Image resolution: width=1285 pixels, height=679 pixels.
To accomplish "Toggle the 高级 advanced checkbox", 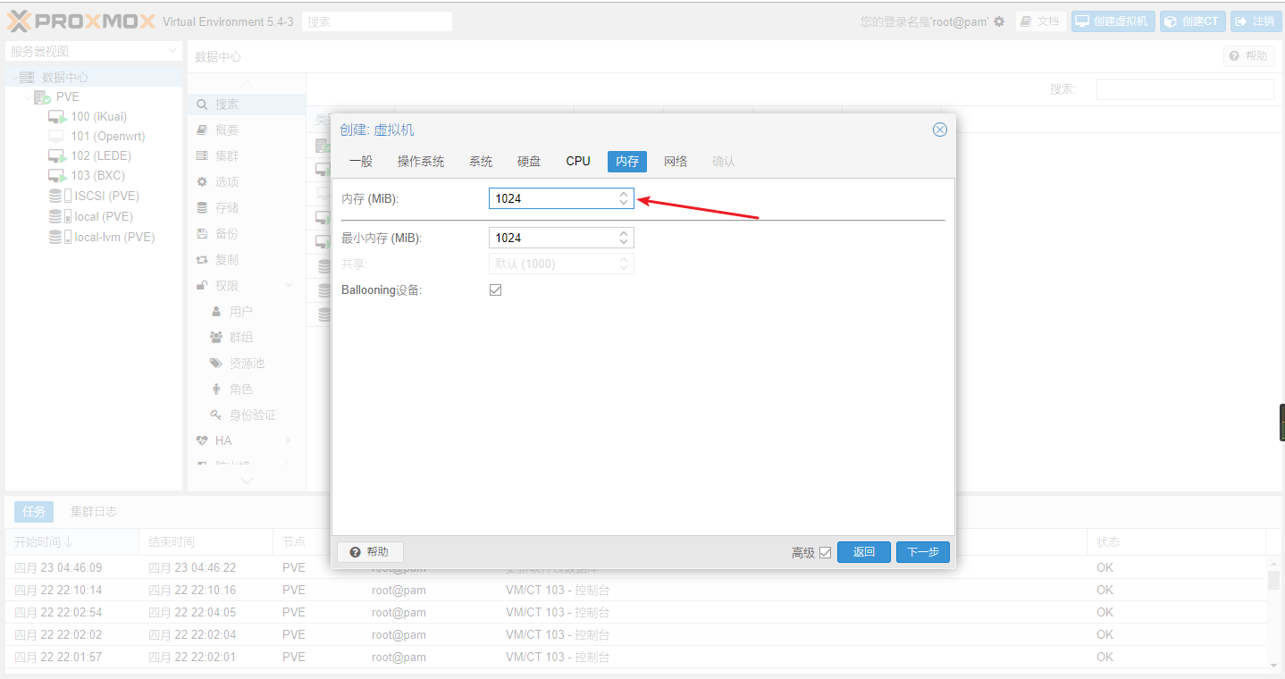I will click(825, 553).
